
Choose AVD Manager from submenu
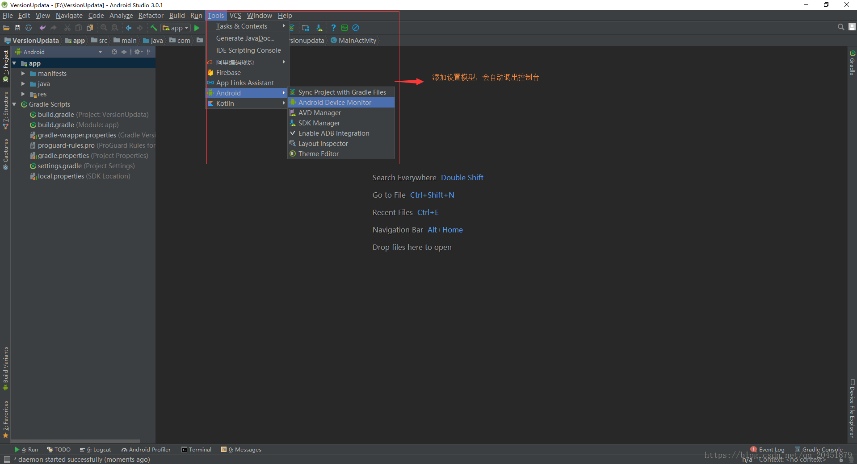[x=341, y=113]
